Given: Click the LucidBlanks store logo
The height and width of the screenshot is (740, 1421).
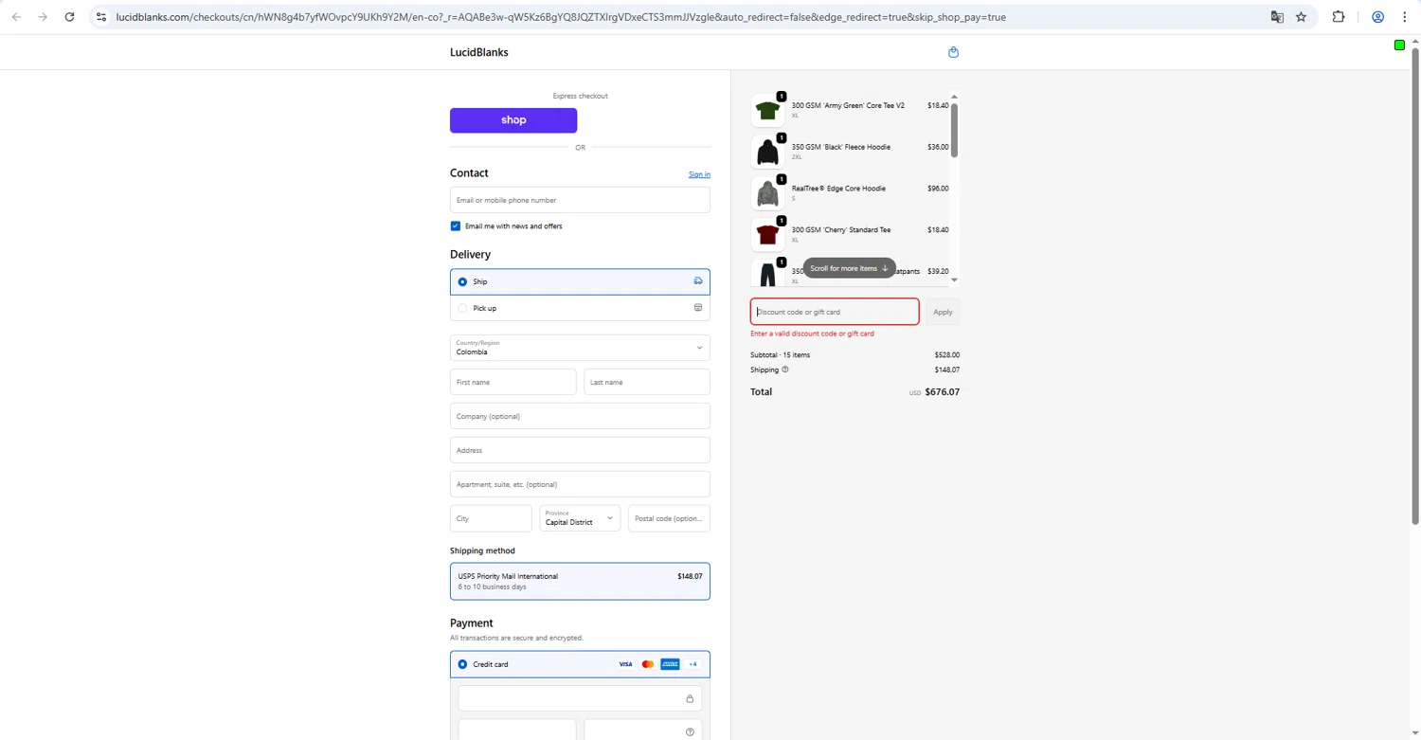Looking at the screenshot, I should tap(479, 52).
